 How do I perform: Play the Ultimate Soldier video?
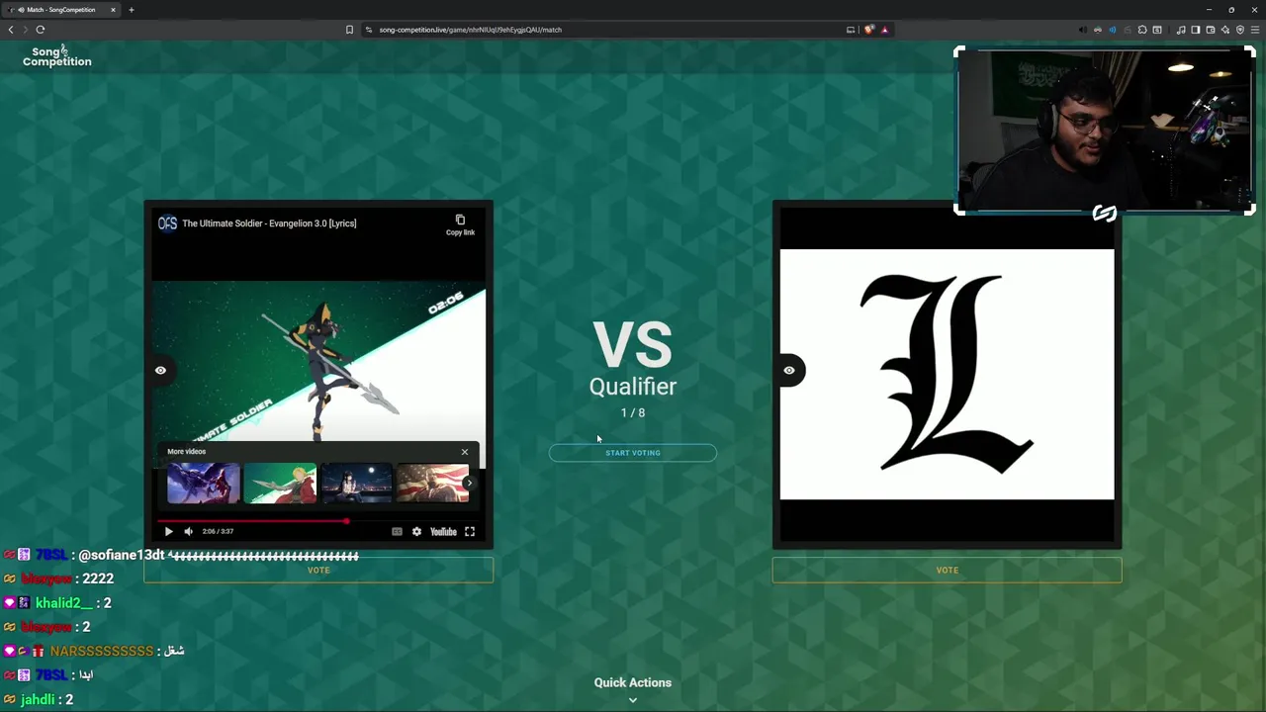tap(168, 531)
